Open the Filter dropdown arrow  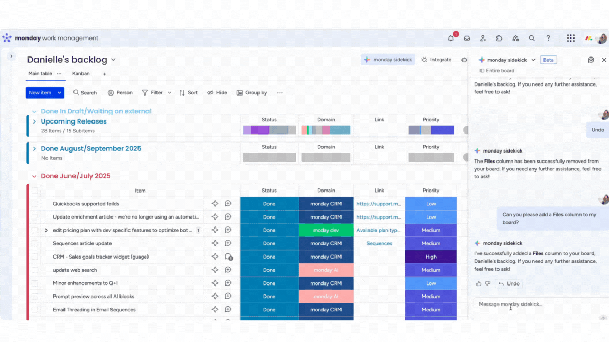(x=169, y=93)
